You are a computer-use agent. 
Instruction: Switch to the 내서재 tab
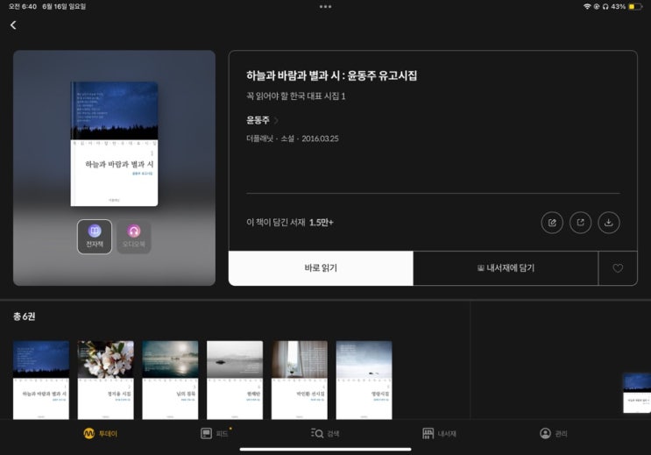pyautogui.click(x=439, y=433)
